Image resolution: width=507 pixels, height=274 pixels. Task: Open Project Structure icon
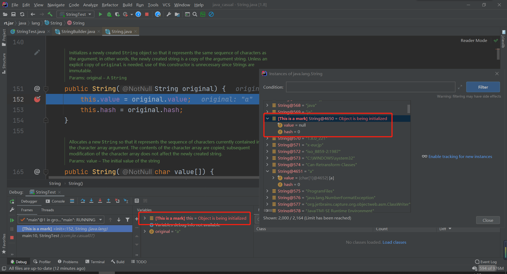point(177,14)
